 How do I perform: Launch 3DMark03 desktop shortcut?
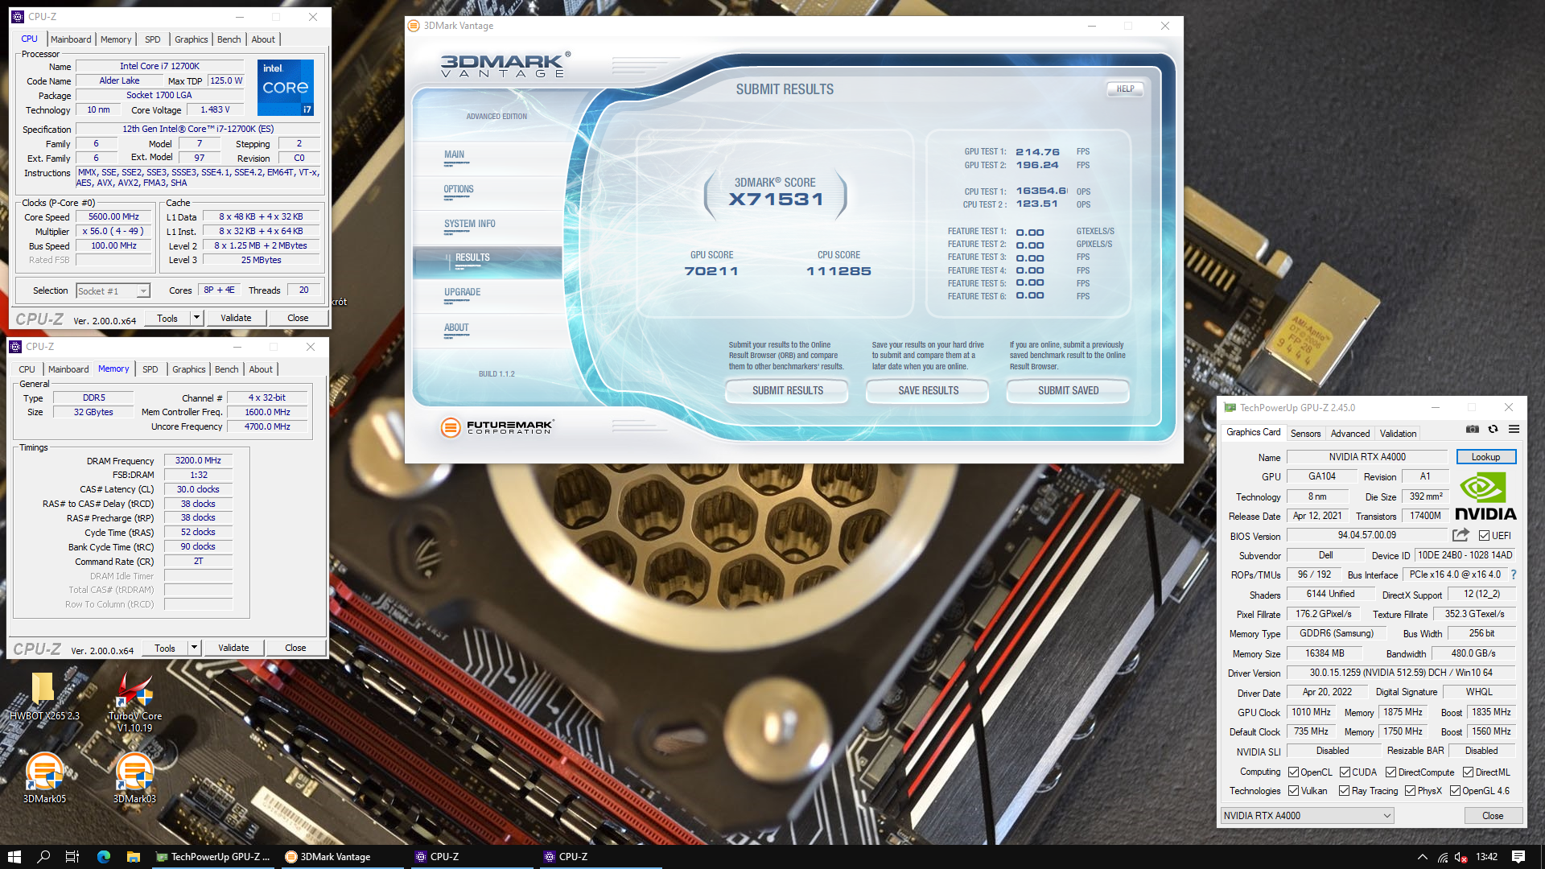coord(134,777)
